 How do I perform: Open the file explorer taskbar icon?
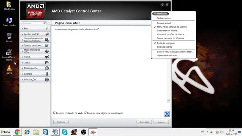tap(36, 132)
